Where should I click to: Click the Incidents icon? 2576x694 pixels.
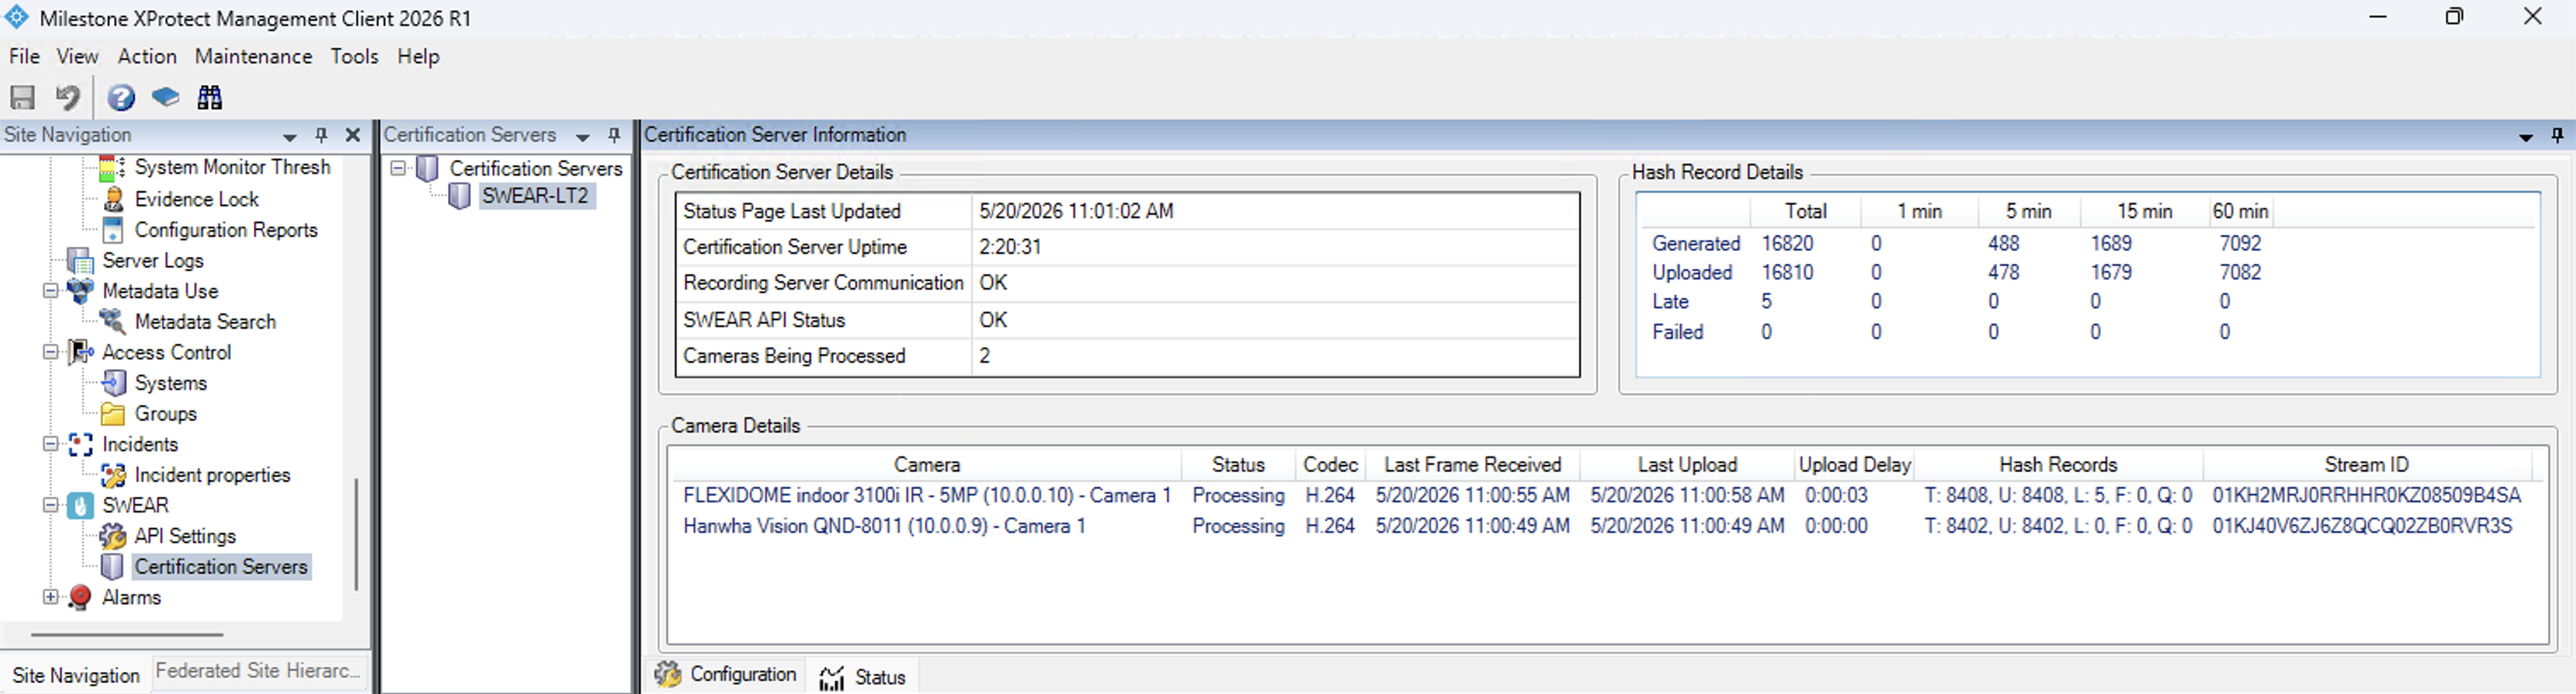click(80, 444)
